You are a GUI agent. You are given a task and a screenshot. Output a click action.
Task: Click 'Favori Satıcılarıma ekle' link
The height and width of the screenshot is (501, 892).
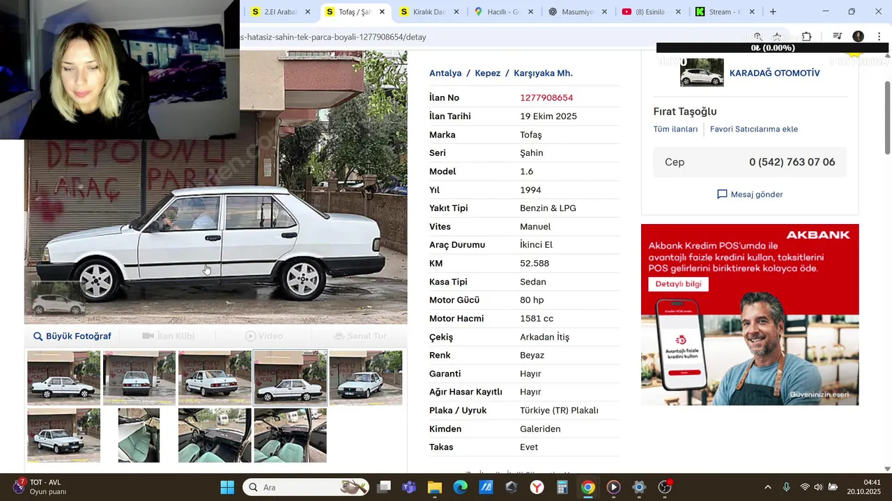(x=754, y=129)
